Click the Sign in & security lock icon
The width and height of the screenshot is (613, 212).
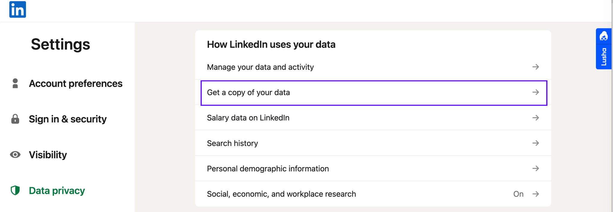(x=15, y=119)
